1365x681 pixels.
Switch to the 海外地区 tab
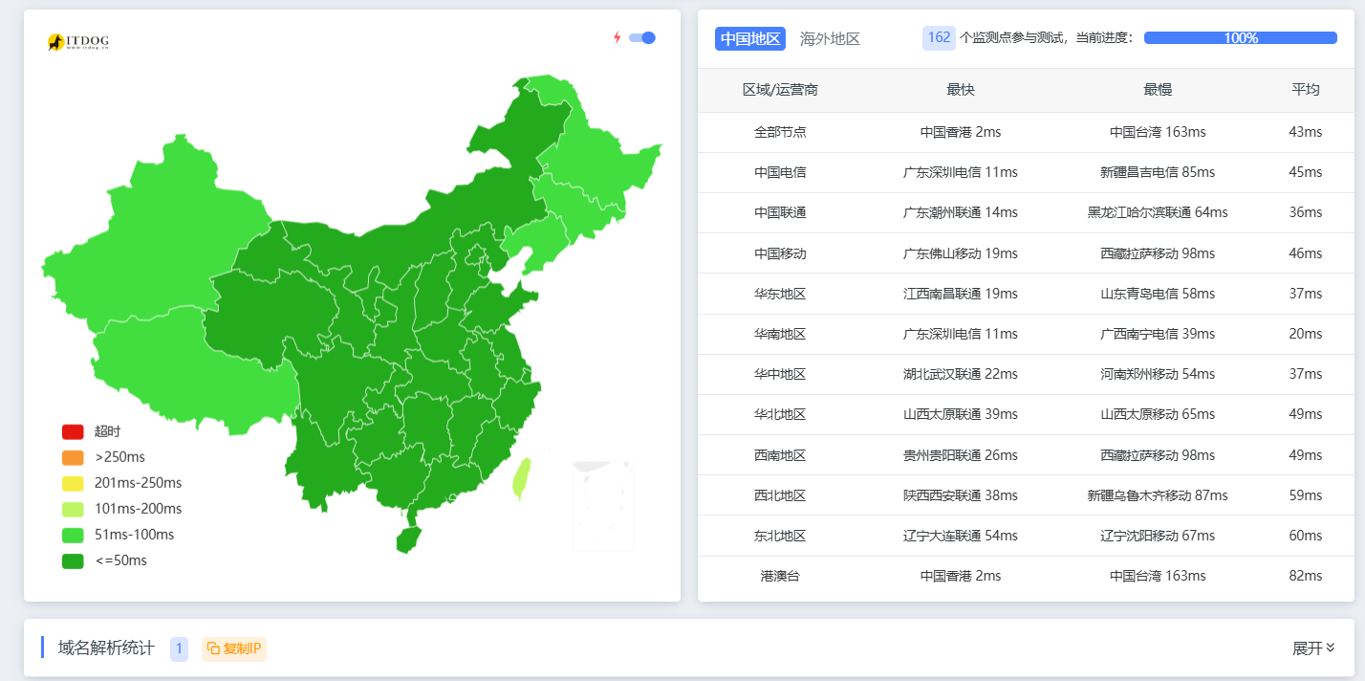click(830, 38)
